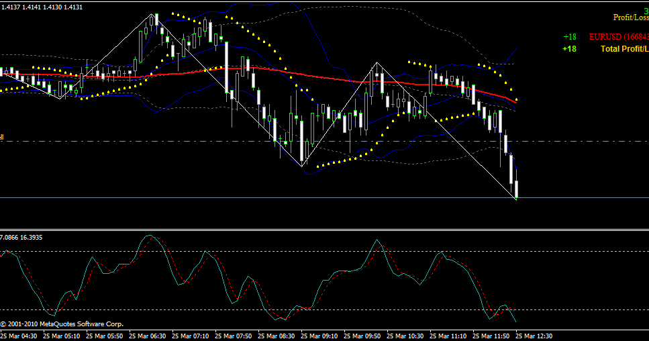Click the Total Profit/L label
The width and height of the screenshot is (649, 341).
click(625, 49)
